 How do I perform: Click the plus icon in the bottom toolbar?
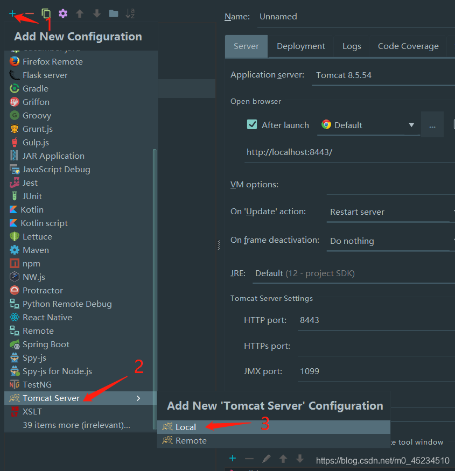[x=232, y=458]
